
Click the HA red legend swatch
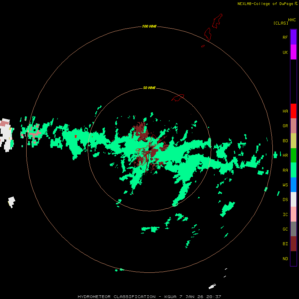293,111
